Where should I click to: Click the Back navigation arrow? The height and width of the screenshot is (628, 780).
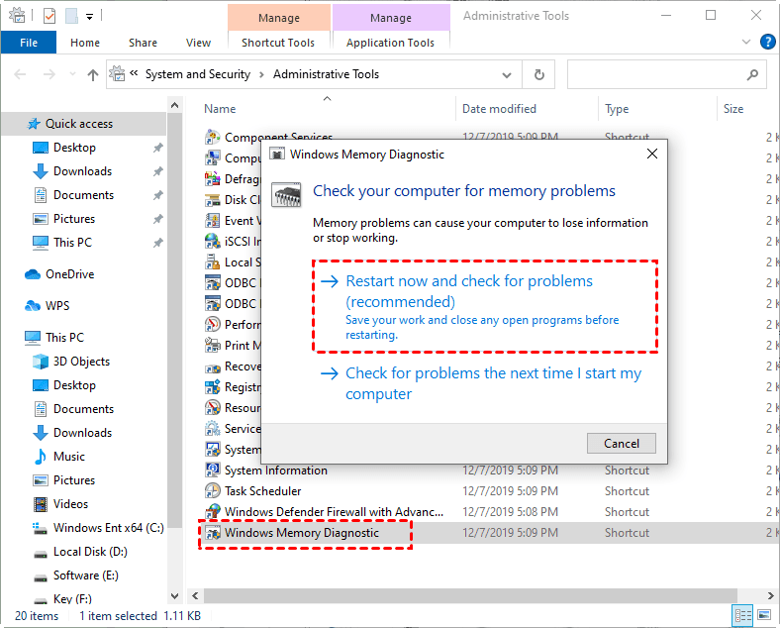coord(20,74)
